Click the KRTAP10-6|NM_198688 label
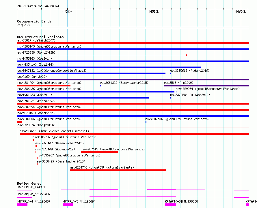Viewport: 257px width, 208px height. coord(181,201)
